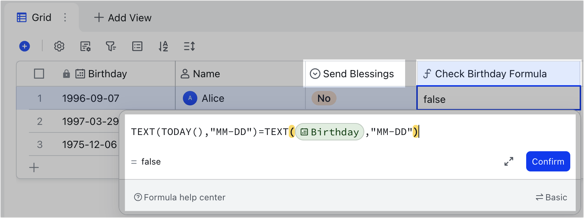584x218 pixels.
Task: Click the formula icon on Check Birthday Formula
Action: (x=428, y=74)
